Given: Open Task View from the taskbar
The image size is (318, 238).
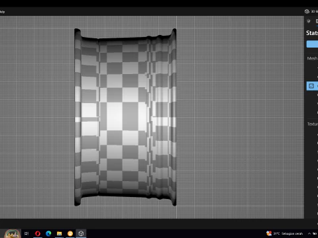Looking at the screenshot, I should (x=26, y=233).
